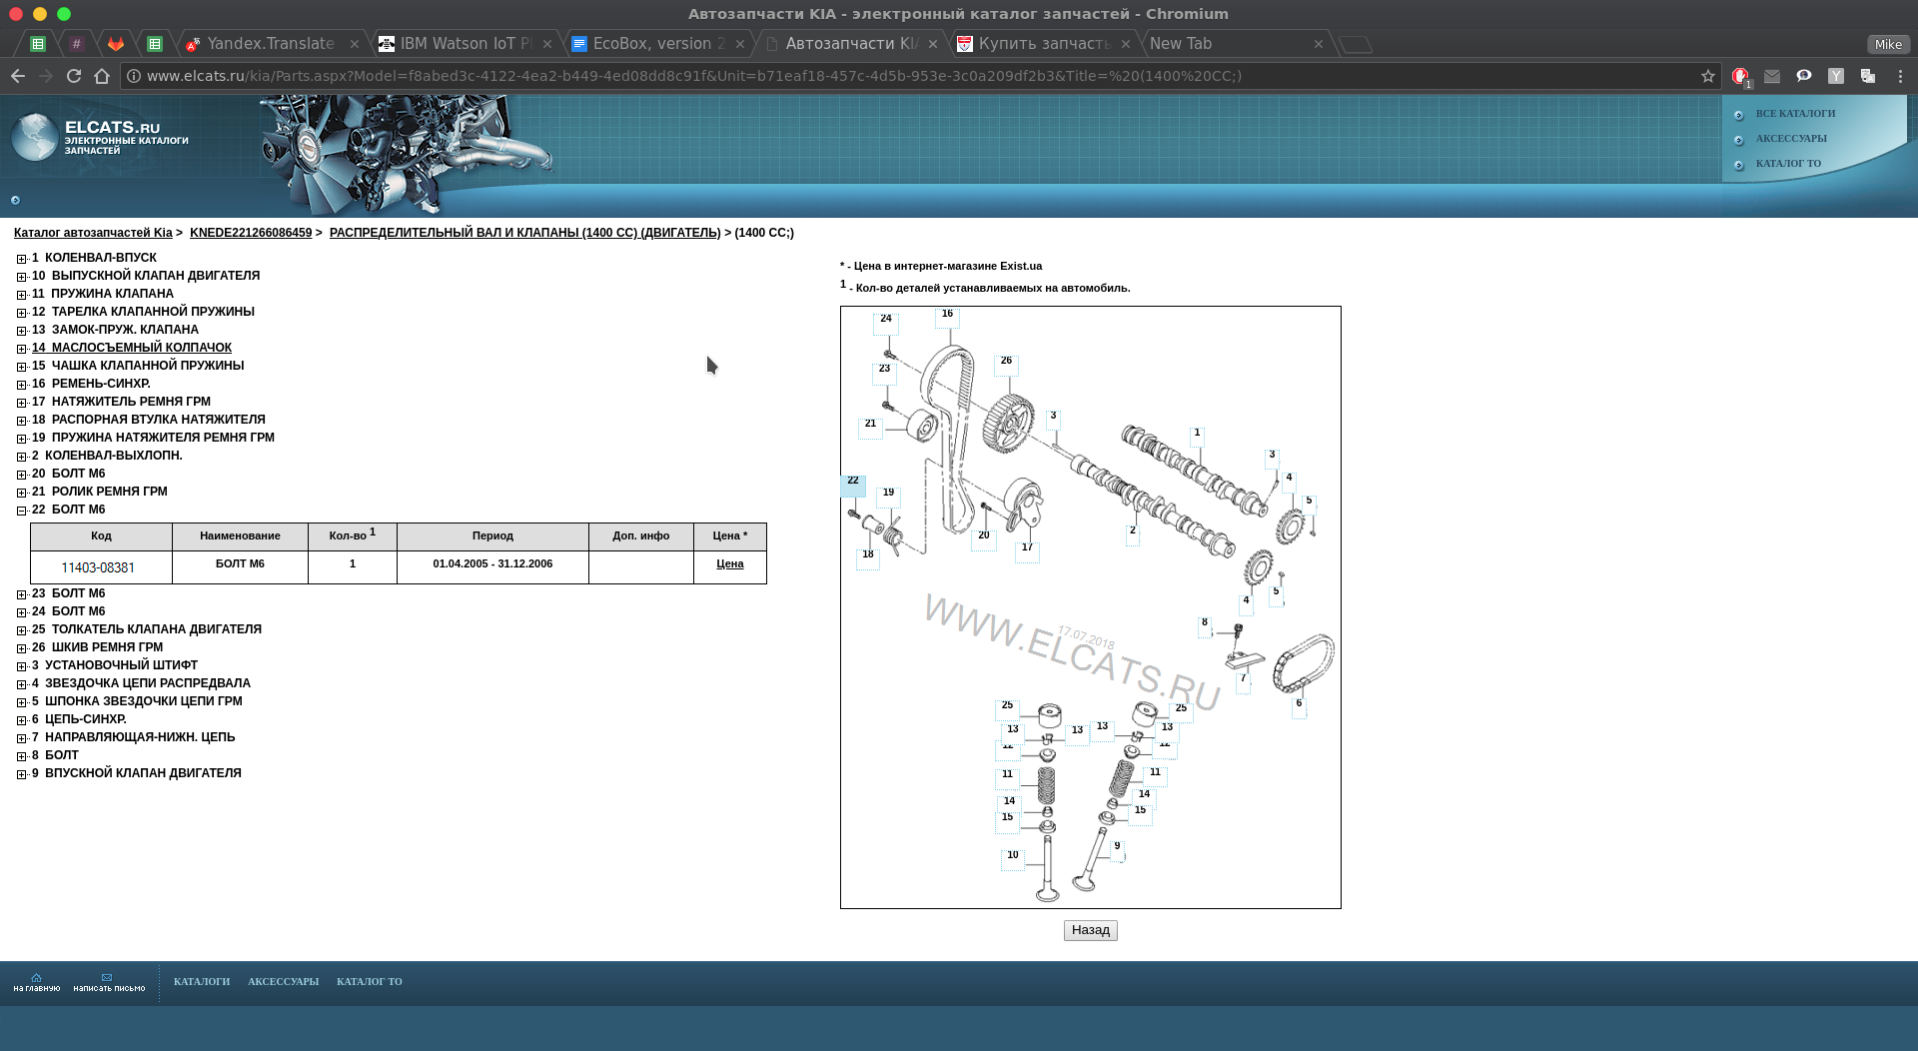Open the Slack pinned tab
The height and width of the screenshot is (1051, 1918).
pyautogui.click(x=77, y=44)
